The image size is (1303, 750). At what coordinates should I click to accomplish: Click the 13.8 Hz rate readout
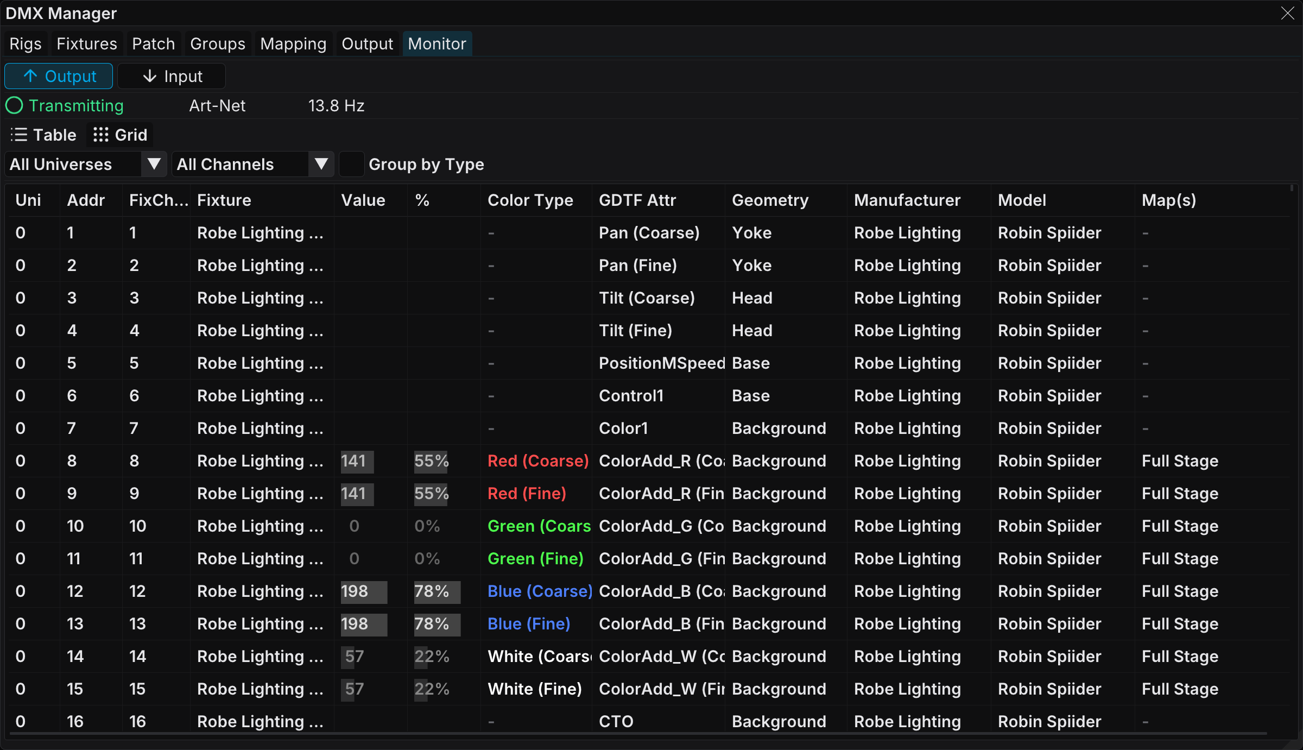coord(336,105)
